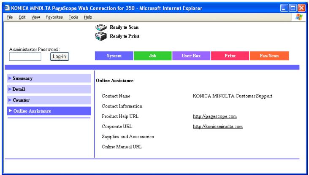Click the KONICA MINOLTA Customer Support text
The image size is (309, 175).
[233, 96]
